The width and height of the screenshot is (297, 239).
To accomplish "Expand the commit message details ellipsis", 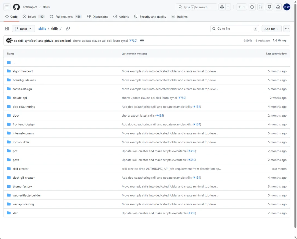I will click(142, 41).
